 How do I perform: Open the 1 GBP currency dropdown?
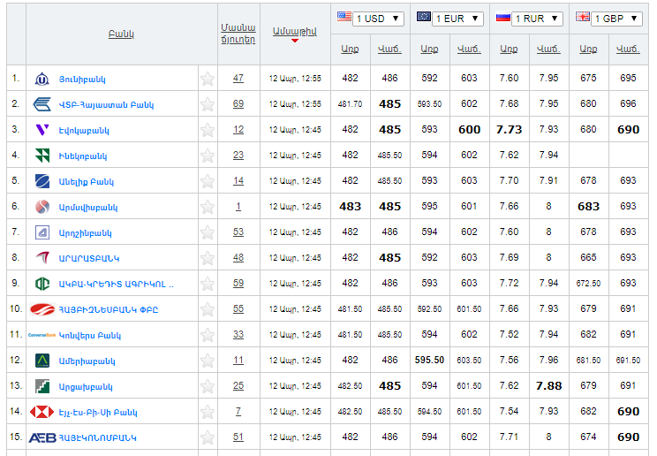[616, 19]
